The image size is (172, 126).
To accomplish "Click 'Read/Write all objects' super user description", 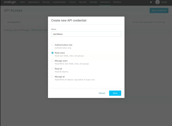I will pos(75,80).
